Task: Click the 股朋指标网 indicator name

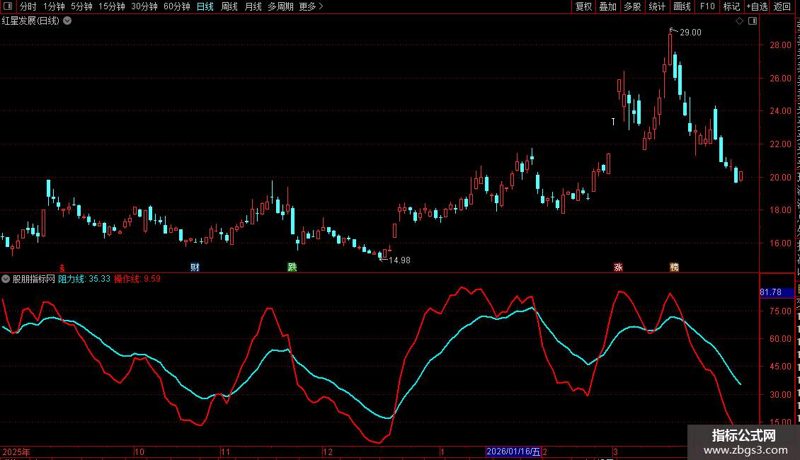Action: [34, 279]
